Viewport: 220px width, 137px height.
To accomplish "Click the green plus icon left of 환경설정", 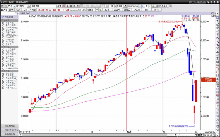I will 153,6.
